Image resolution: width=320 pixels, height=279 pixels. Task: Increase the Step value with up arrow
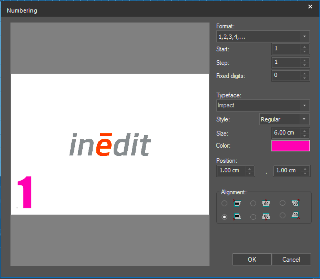point(304,61)
